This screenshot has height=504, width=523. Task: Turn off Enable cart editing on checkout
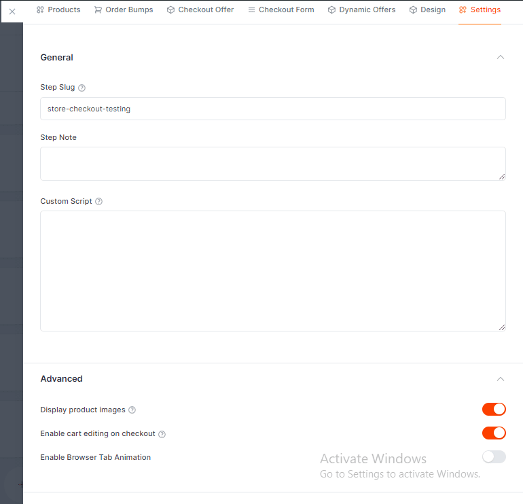point(494,433)
